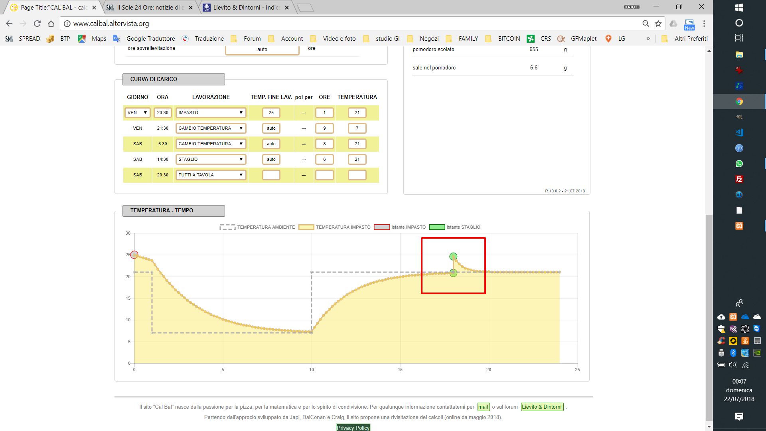Open the Account bookmarks folder
This screenshot has width=766, height=431.
tap(286, 39)
